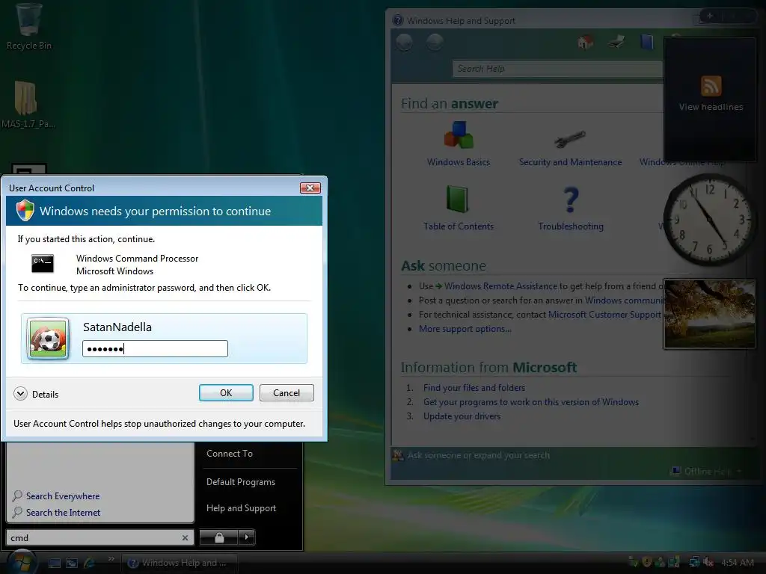Click the Print icon in Help and Support
This screenshot has height=574, width=766.
click(616, 42)
